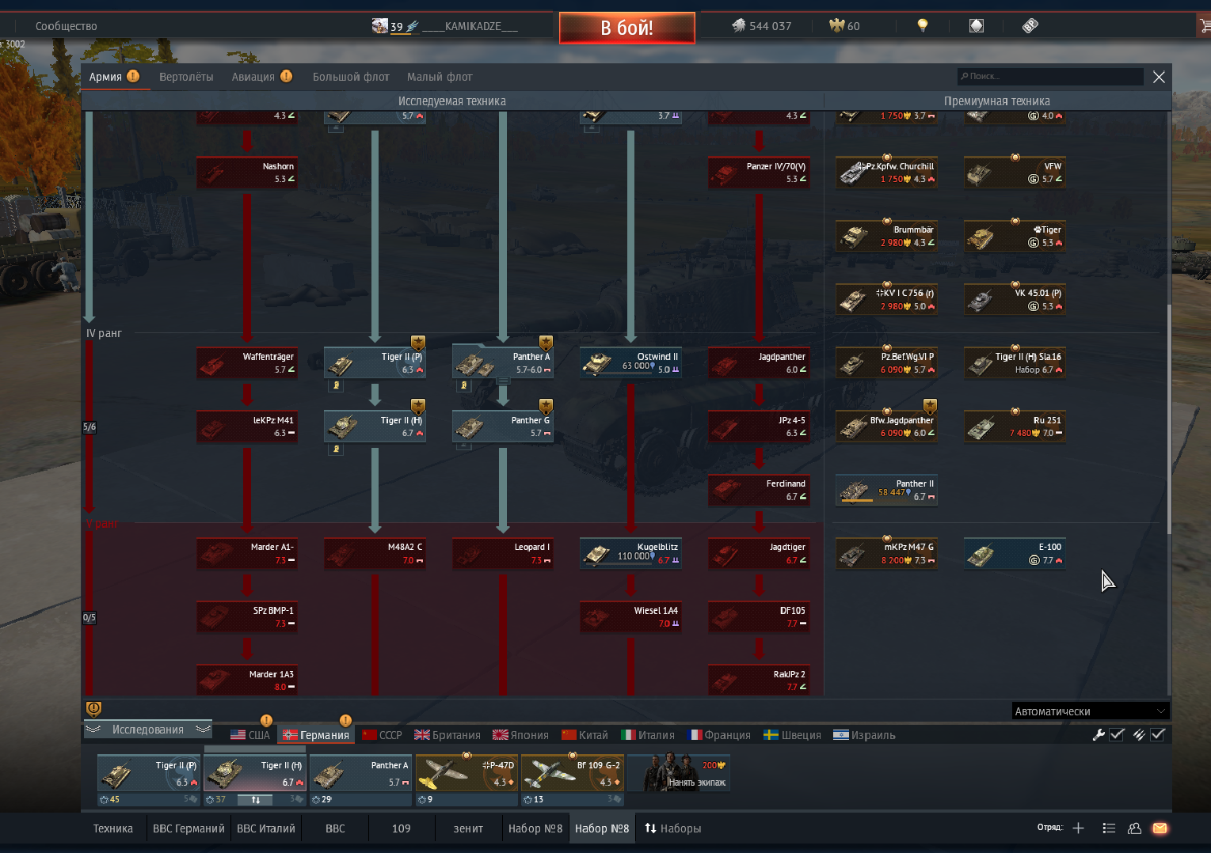Add squad member with plus icon

[1078, 828]
